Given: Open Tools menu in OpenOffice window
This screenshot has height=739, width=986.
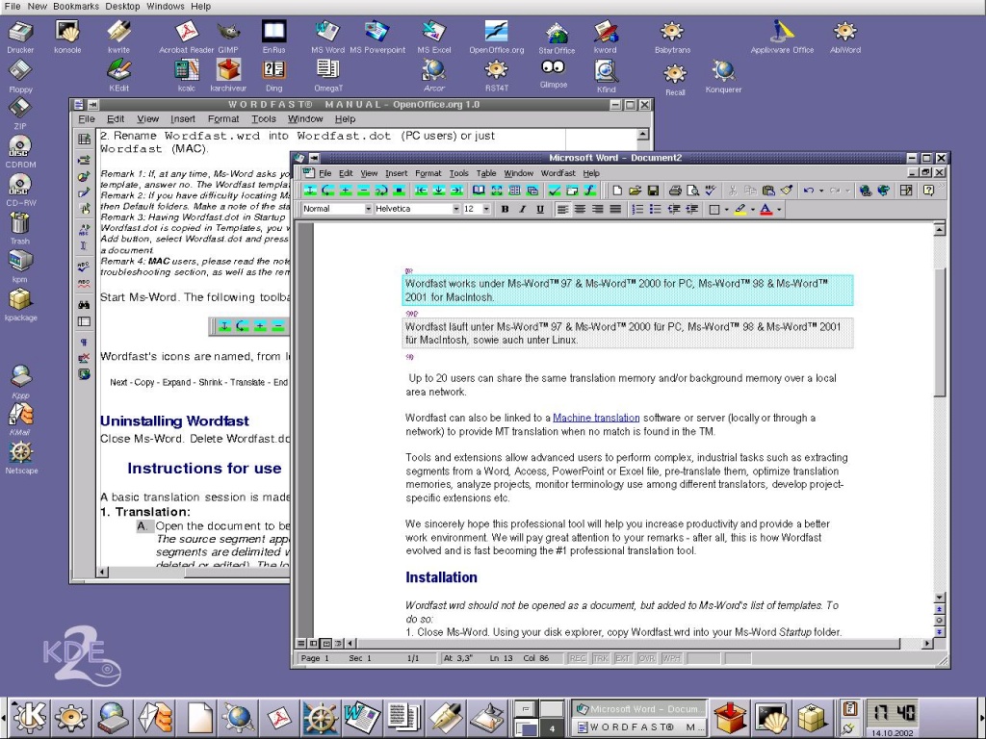Looking at the screenshot, I should (264, 118).
